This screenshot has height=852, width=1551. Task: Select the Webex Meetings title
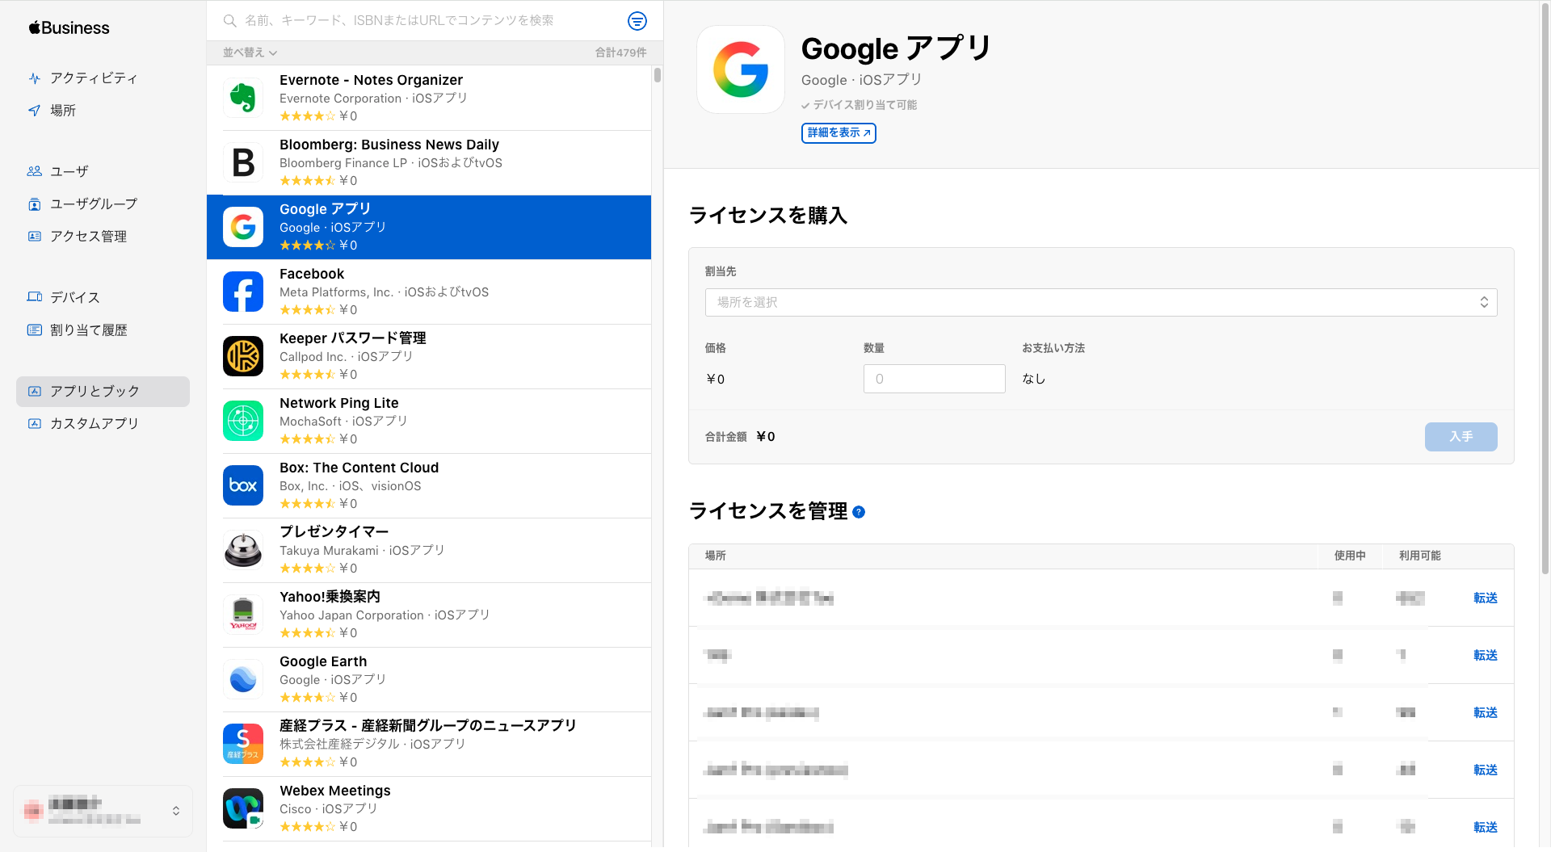(x=335, y=791)
